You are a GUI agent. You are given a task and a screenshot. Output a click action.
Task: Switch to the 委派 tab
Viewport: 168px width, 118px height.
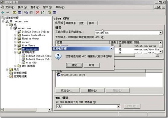tap(91, 23)
